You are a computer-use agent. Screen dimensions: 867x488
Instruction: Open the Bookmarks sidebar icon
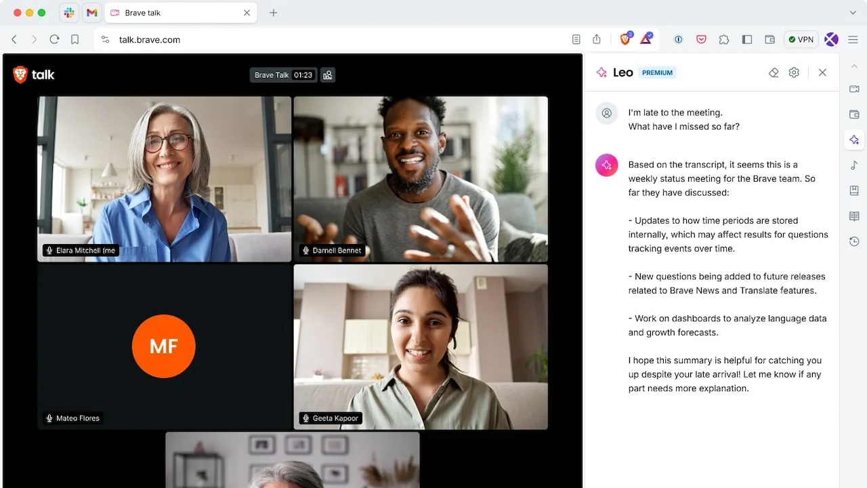[x=854, y=190]
